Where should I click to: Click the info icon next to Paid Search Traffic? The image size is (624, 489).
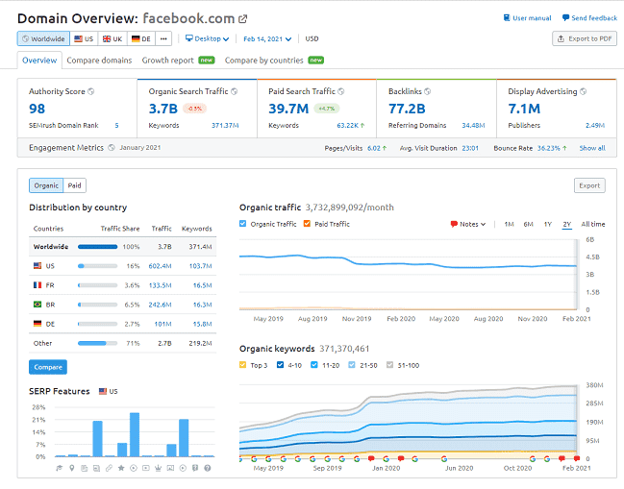tap(341, 91)
